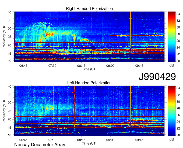Click the '35' frequency tick on the bottom plot
This screenshot has width=183, height=148.
(9, 94)
